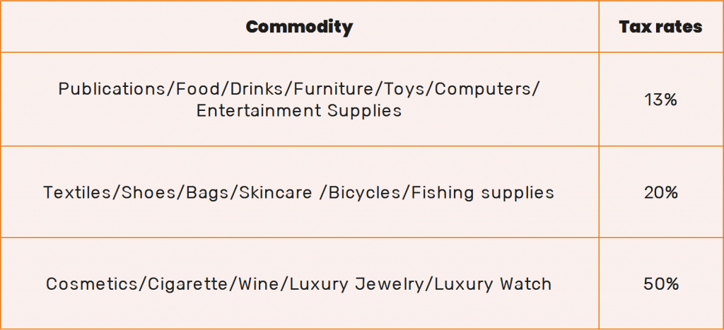
Task: Click Entertainment Supplies text
Action: [x=299, y=111]
